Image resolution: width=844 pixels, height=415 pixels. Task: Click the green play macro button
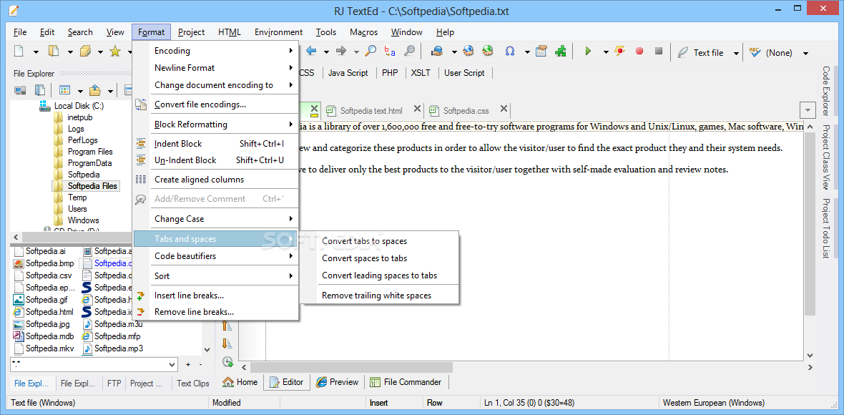pyautogui.click(x=588, y=52)
